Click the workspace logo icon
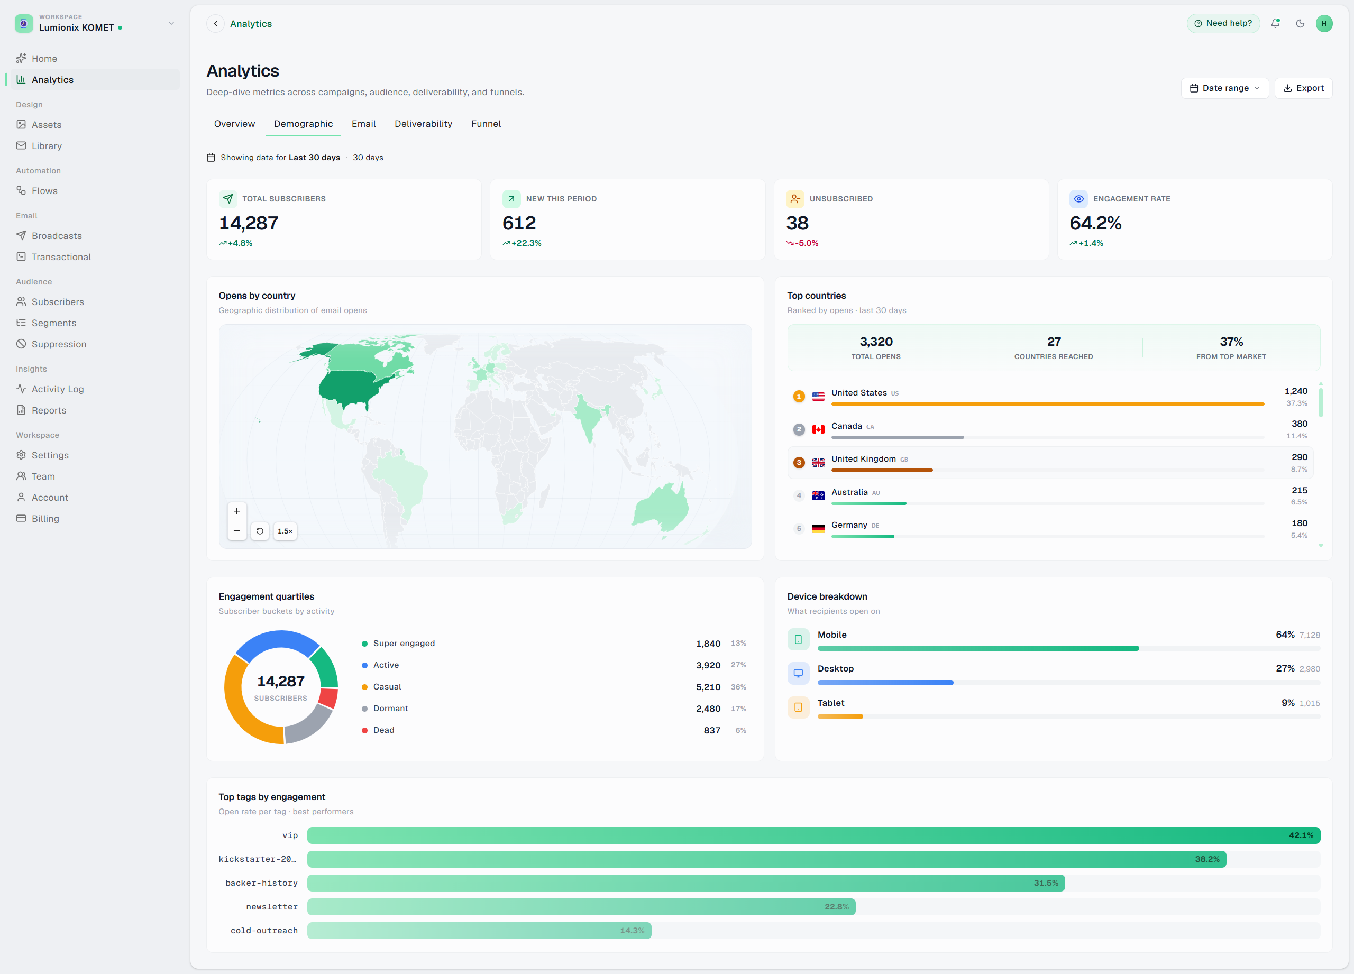The height and width of the screenshot is (974, 1354). pos(23,23)
